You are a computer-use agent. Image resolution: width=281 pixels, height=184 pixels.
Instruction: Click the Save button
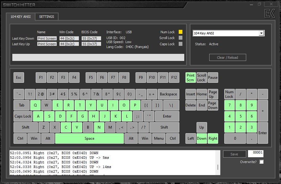(234, 154)
